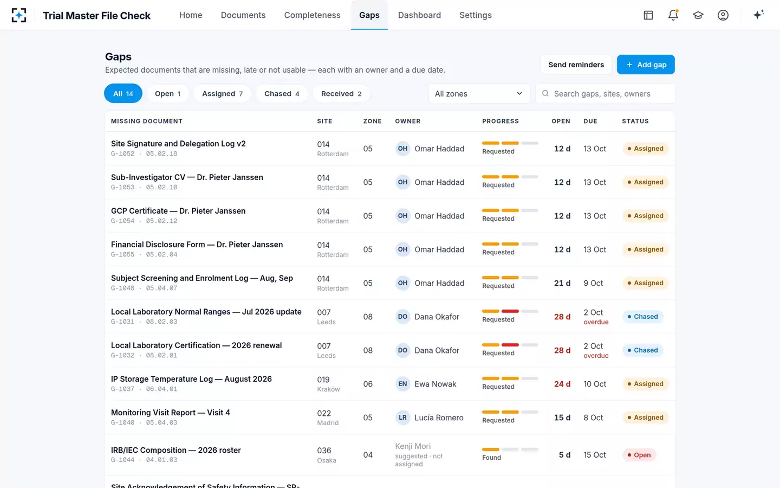Open the notifications bell
The image size is (780, 488).
[x=673, y=15]
